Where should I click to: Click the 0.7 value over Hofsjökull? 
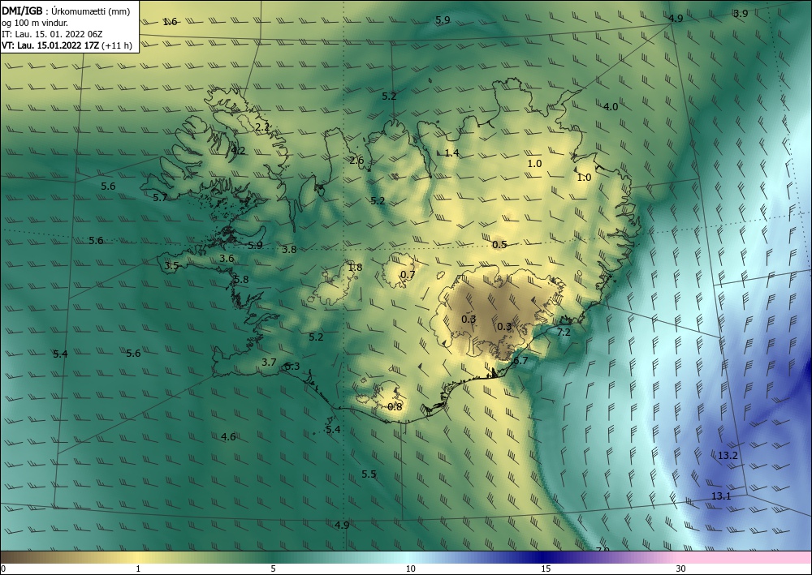tap(408, 275)
